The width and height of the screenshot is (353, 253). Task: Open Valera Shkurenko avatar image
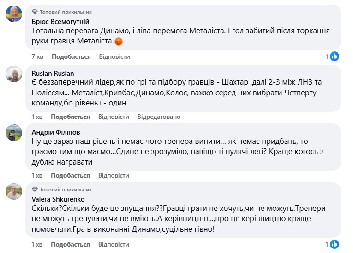point(14,191)
